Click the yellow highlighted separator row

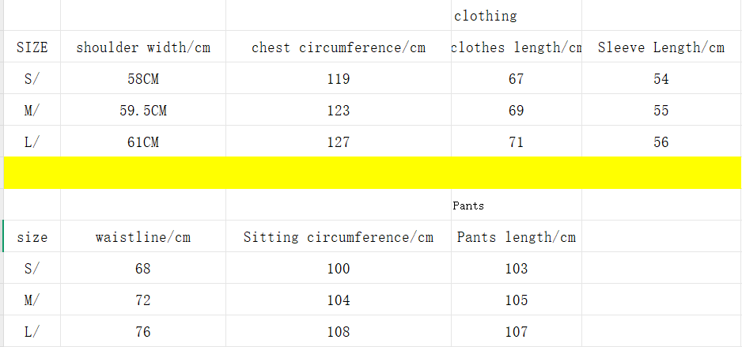(x=372, y=172)
